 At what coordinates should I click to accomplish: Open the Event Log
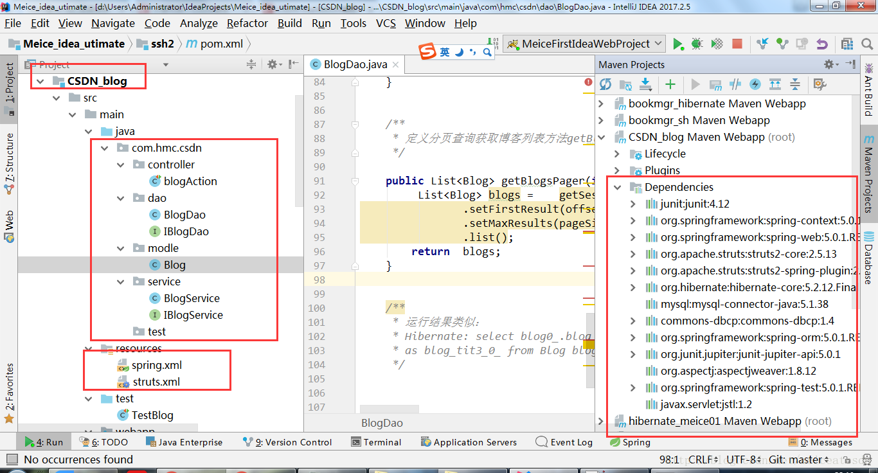click(x=564, y=442)
